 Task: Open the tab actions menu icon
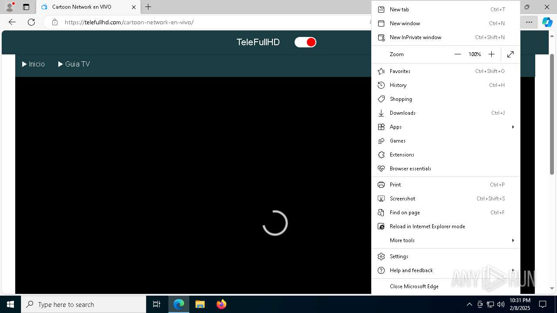tap(26, 7)
